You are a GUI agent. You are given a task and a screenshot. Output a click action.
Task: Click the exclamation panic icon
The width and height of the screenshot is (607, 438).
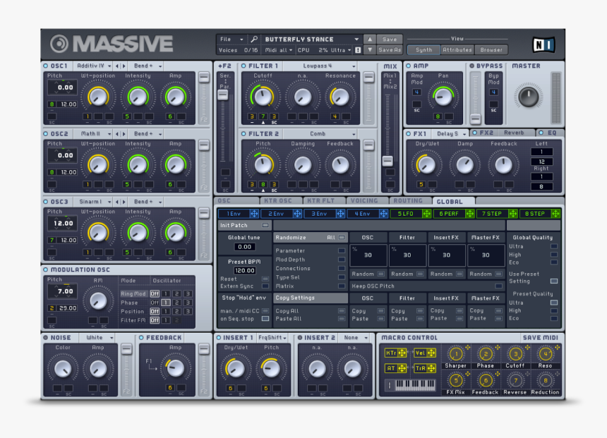point(358,50)
